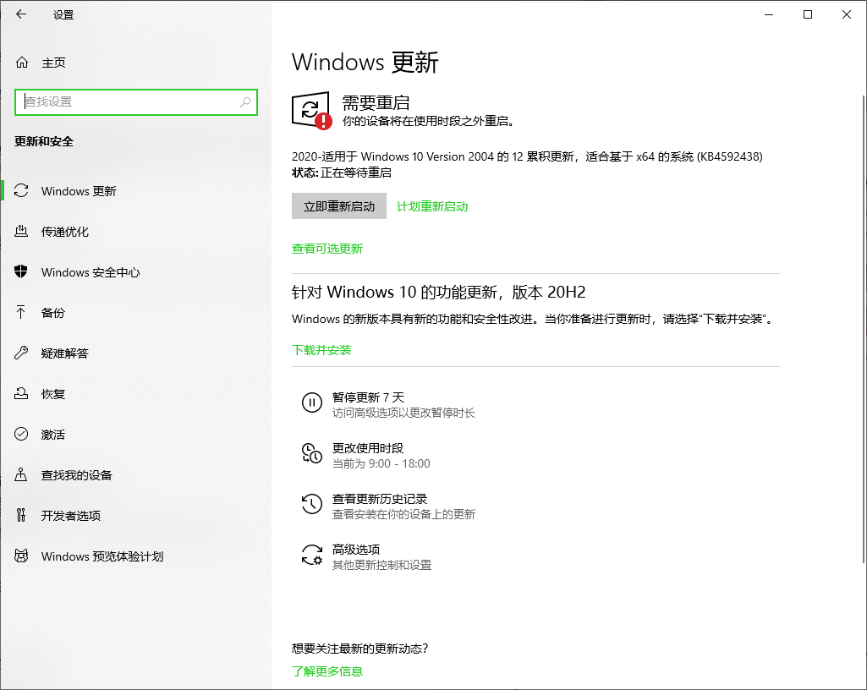Click the change active hours clock icon
Image resolution: width=867 pixels, height=690 pixels.
(312, 454)
